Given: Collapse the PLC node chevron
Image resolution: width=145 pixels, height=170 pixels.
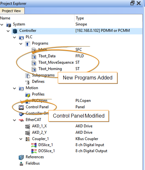Looking at the screenshot, I should tap(15, 37).
